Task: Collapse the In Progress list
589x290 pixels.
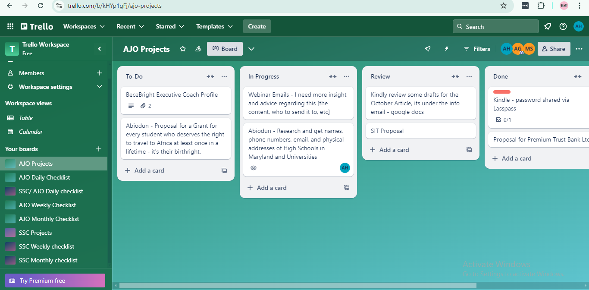Action: click(x=333, y=76)
